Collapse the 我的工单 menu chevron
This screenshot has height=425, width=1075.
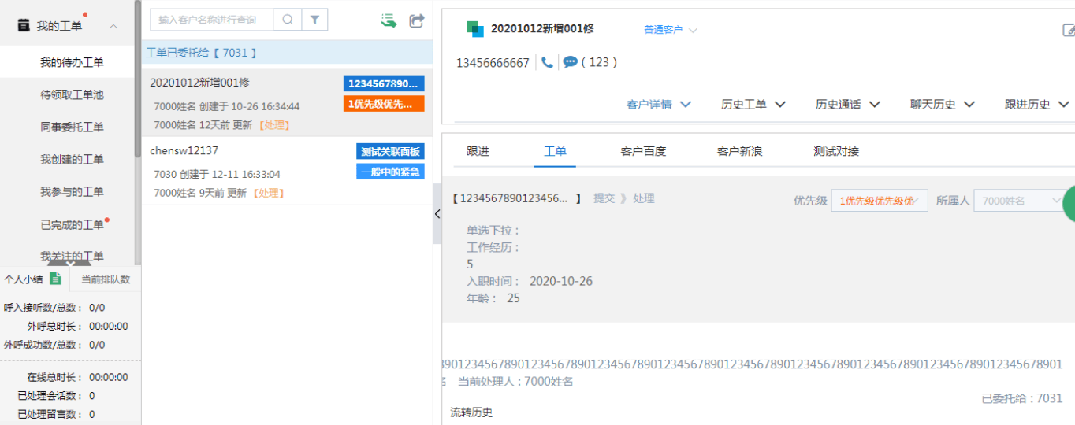[113, 27]
